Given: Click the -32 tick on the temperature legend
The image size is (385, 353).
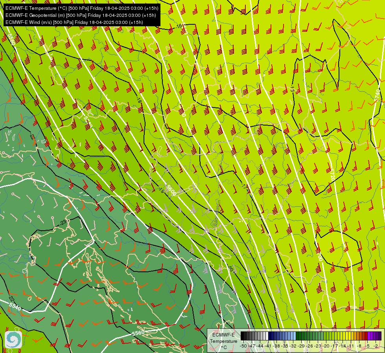Looking at the screenshot, I should 293,346.
